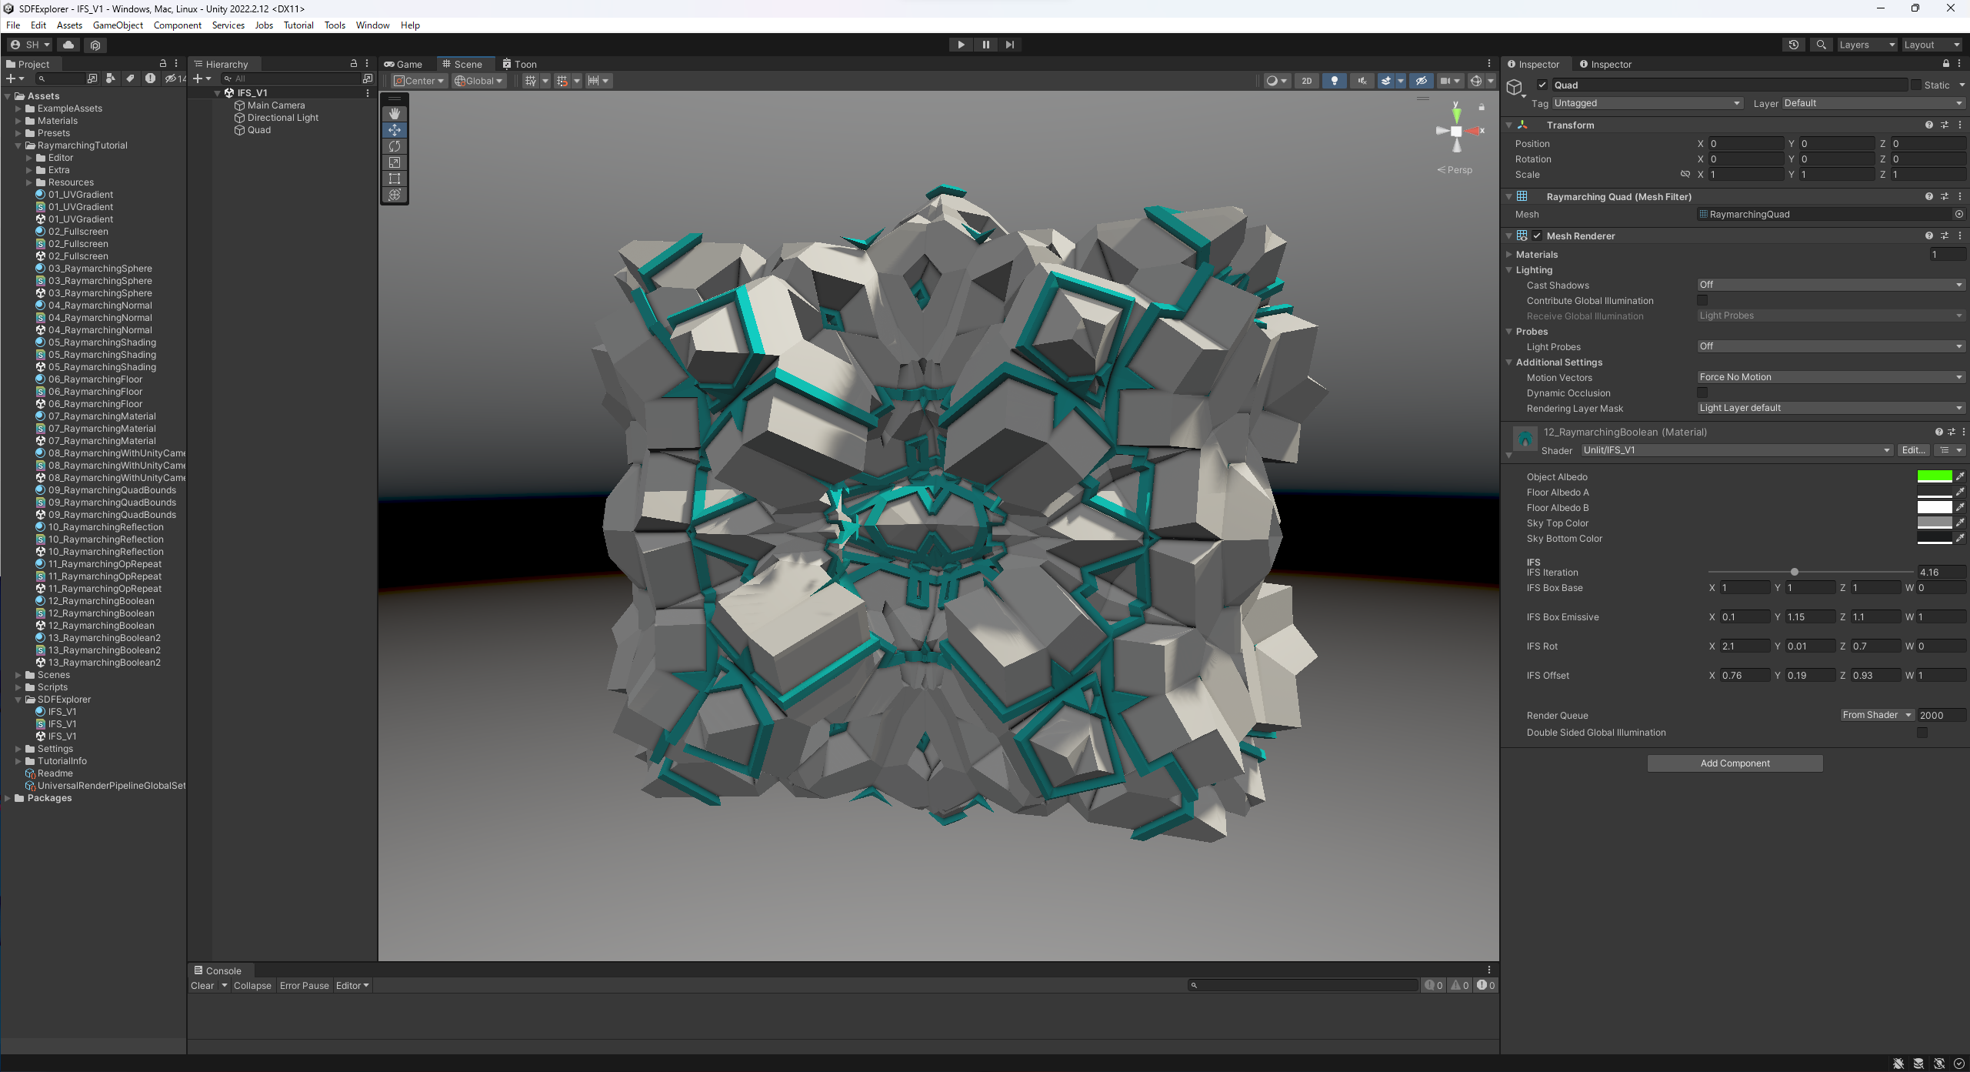Select the Hand view tool
This screenshot has height=1072, width=1970.
(x=395, y=113)
